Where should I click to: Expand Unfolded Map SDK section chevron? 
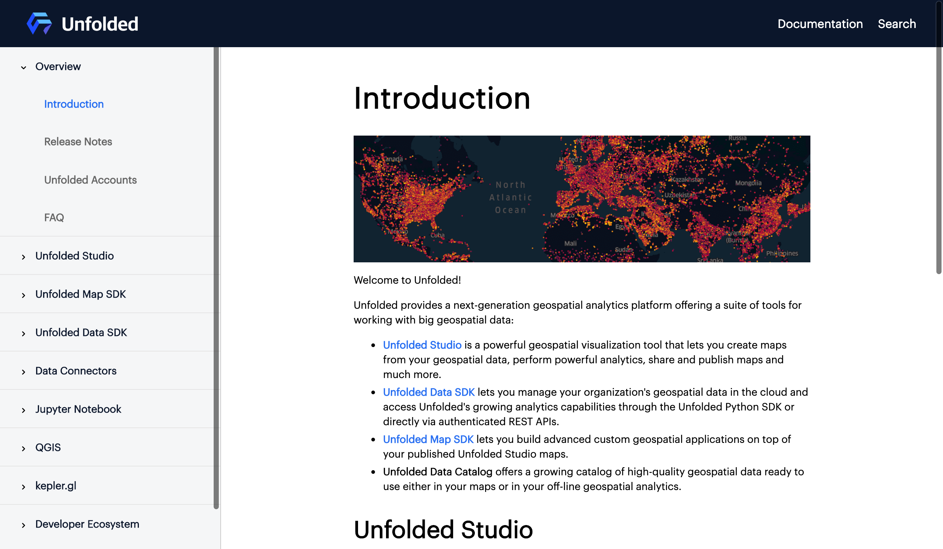point(24,295)
